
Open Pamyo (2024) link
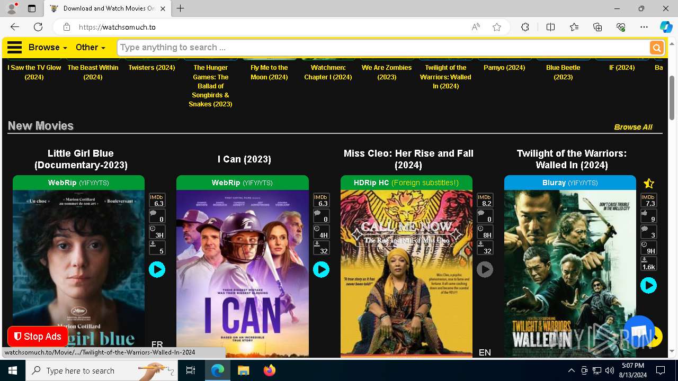pos(504,68)
